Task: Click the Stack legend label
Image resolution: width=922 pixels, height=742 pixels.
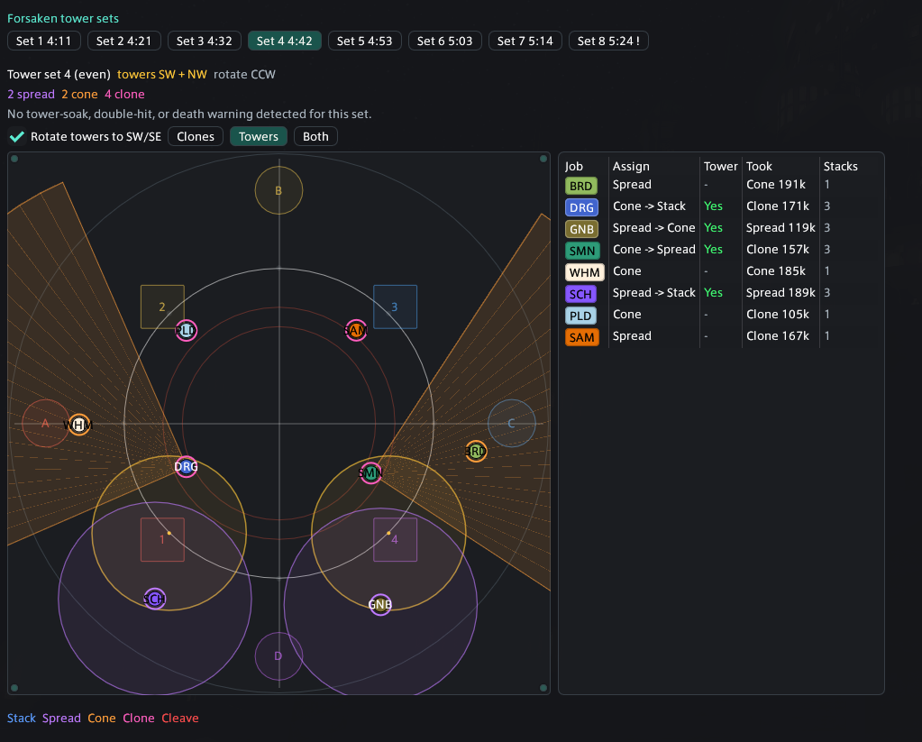Action: pyautogui.click(x=21, y=718)
